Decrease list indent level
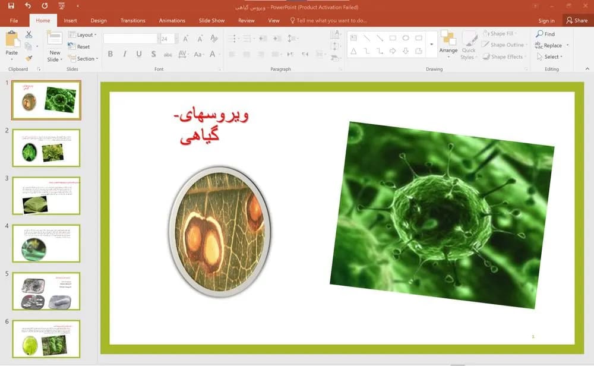Screen dimensions: 594x366 point(263,38)
